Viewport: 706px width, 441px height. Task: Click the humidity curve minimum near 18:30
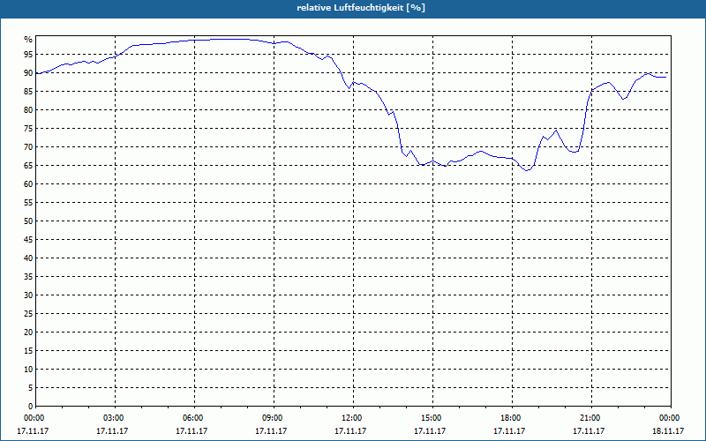click(x=526, y=170)
